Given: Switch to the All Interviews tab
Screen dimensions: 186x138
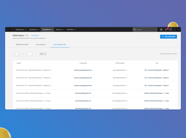Looking at the screenshot, I should (x=22, y=45).
